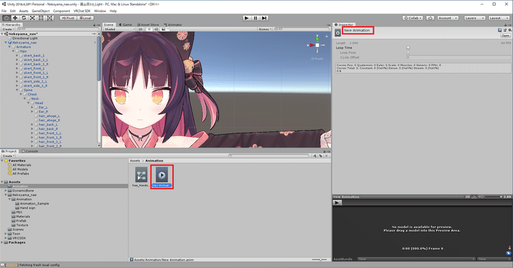This screenshot has height=268, width=513.
Task: Expand the DynamicBone folder
Action: point(6,190)
